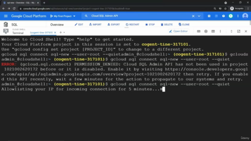Click the EDIT instance button
Viewport: 251px width, 141px height.
(x=79, y=25)
